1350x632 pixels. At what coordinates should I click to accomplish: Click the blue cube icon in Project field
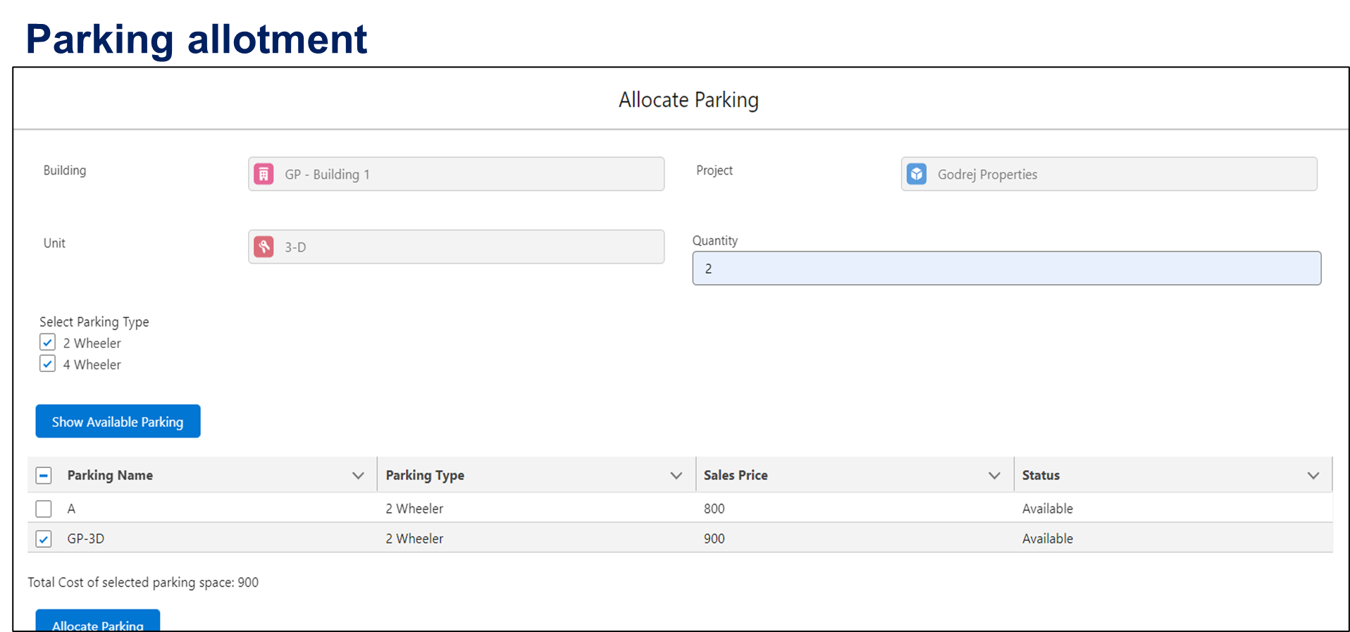click(x=917, y=174)
